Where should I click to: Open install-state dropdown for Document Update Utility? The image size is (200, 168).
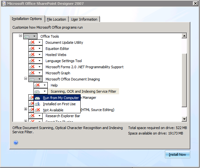tap(35, 42)
